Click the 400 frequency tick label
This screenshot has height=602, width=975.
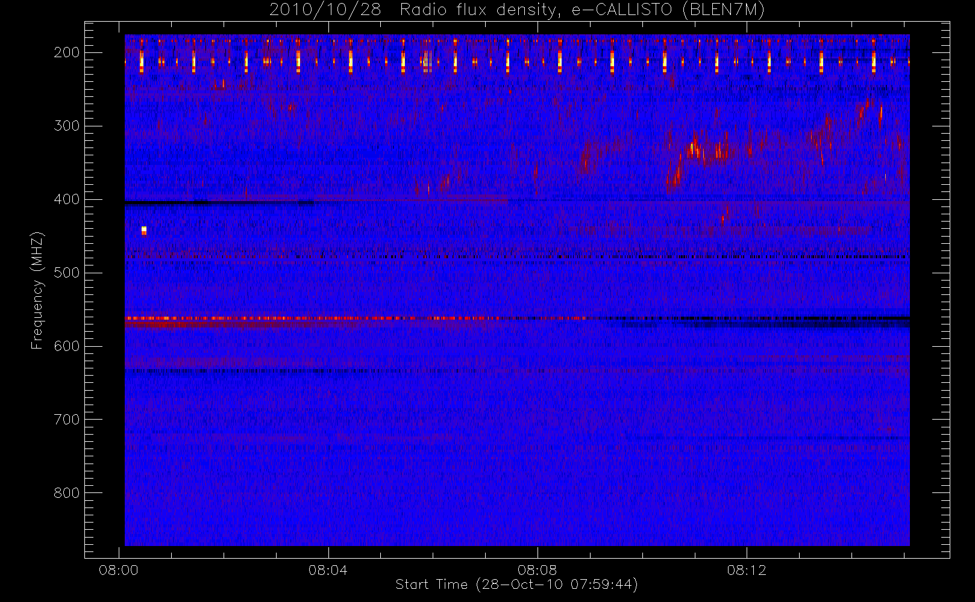tap(67, 199)
